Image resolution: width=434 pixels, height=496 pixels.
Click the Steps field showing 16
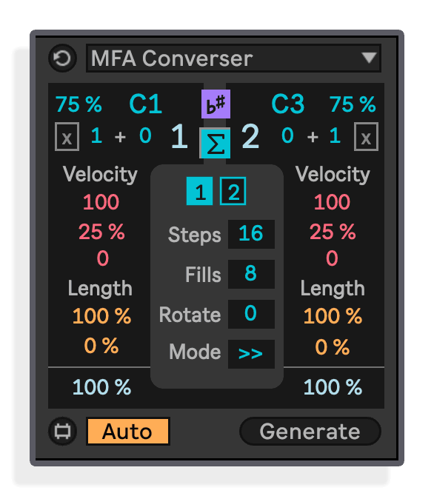point(251,234)
